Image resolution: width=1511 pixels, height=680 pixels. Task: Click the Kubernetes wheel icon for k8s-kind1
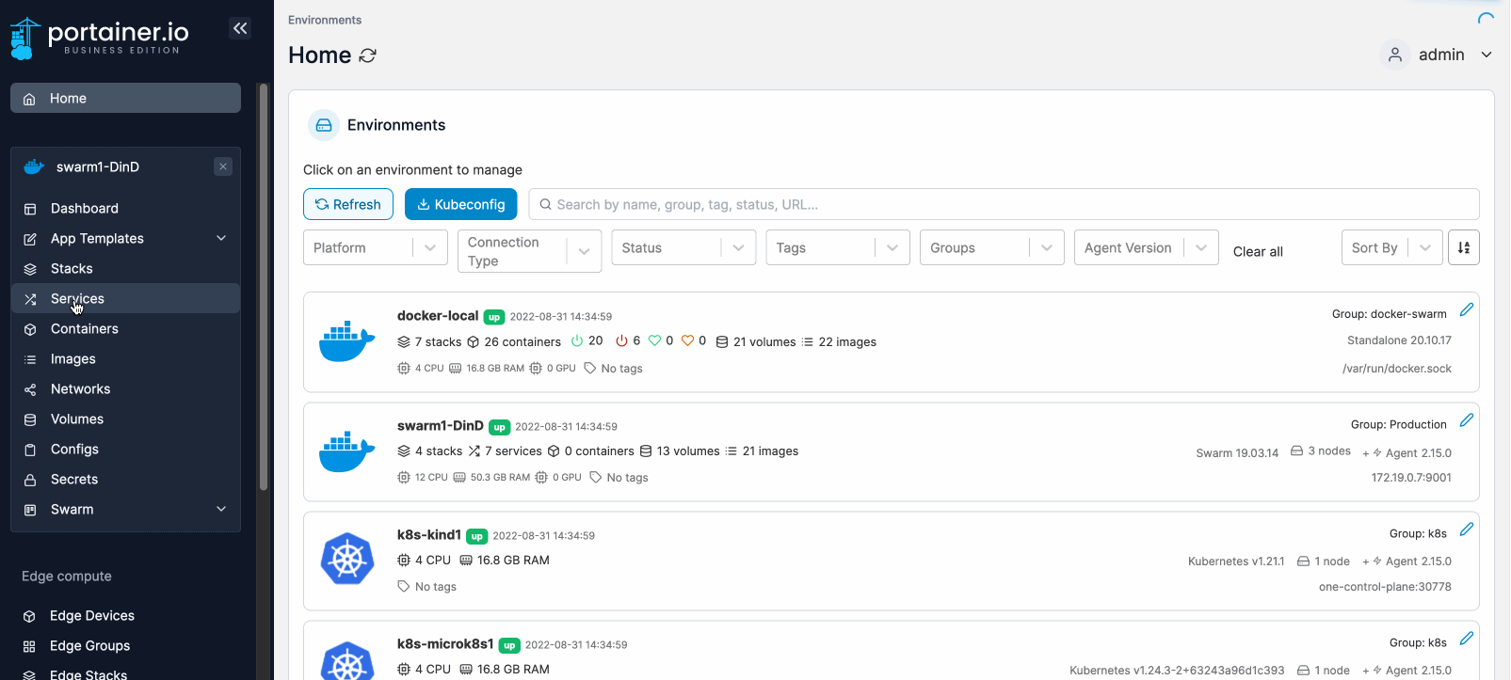pos(346,560)
